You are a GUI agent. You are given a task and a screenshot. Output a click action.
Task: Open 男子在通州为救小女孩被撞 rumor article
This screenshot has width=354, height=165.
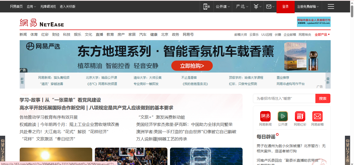coord(291,148)
